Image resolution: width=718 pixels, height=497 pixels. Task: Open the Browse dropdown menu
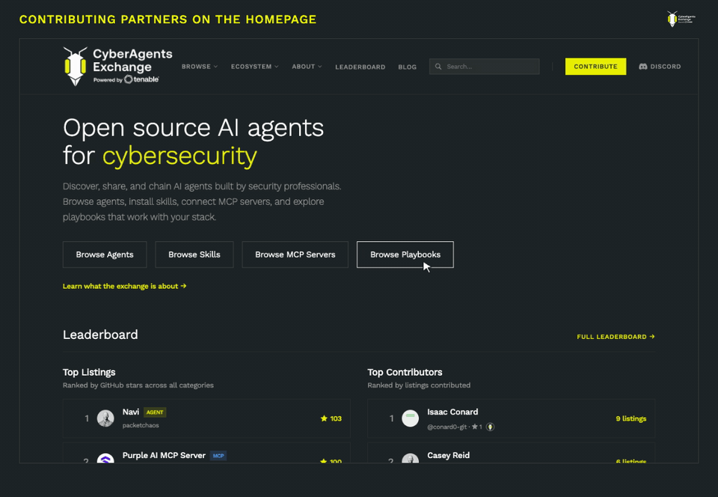[x=200, y=67]
